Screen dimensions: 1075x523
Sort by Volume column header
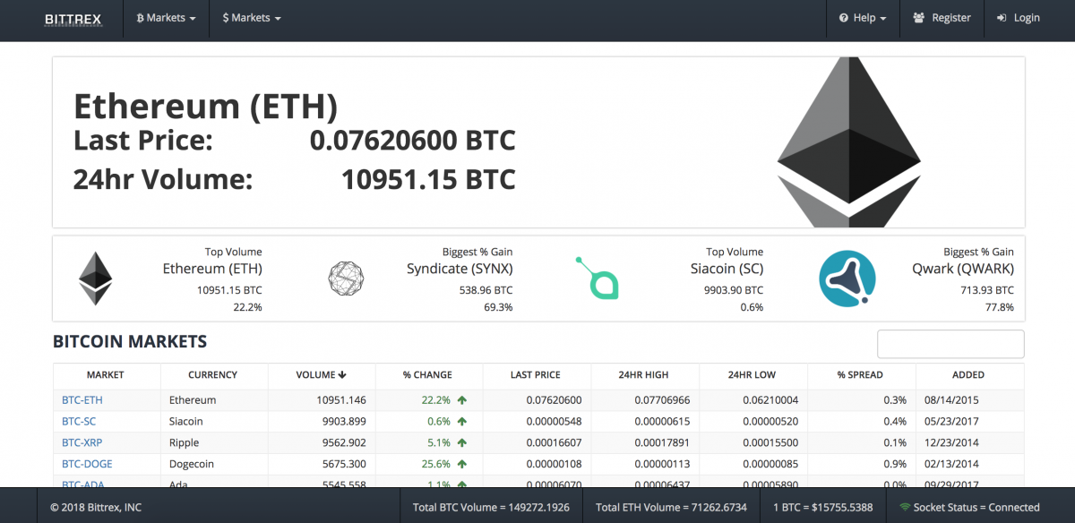coord(322,375)
